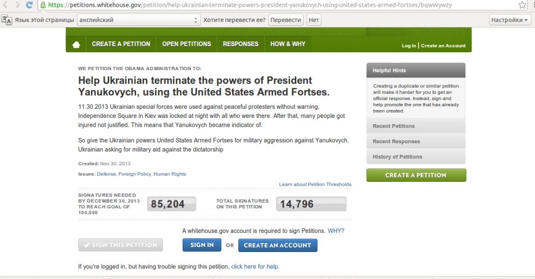Go forward with the browser forward arrow
535x279 pixels.
(17, 5)
